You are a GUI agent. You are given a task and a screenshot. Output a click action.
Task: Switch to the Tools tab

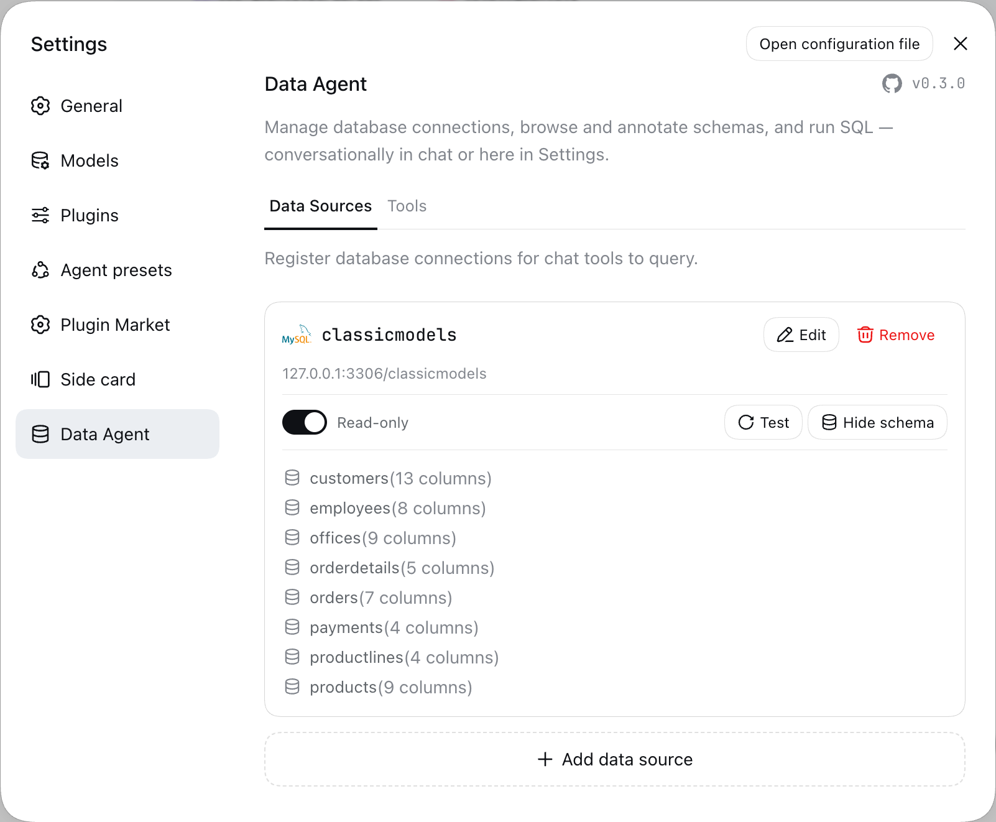pyautogui.click(x=407, y=206)
